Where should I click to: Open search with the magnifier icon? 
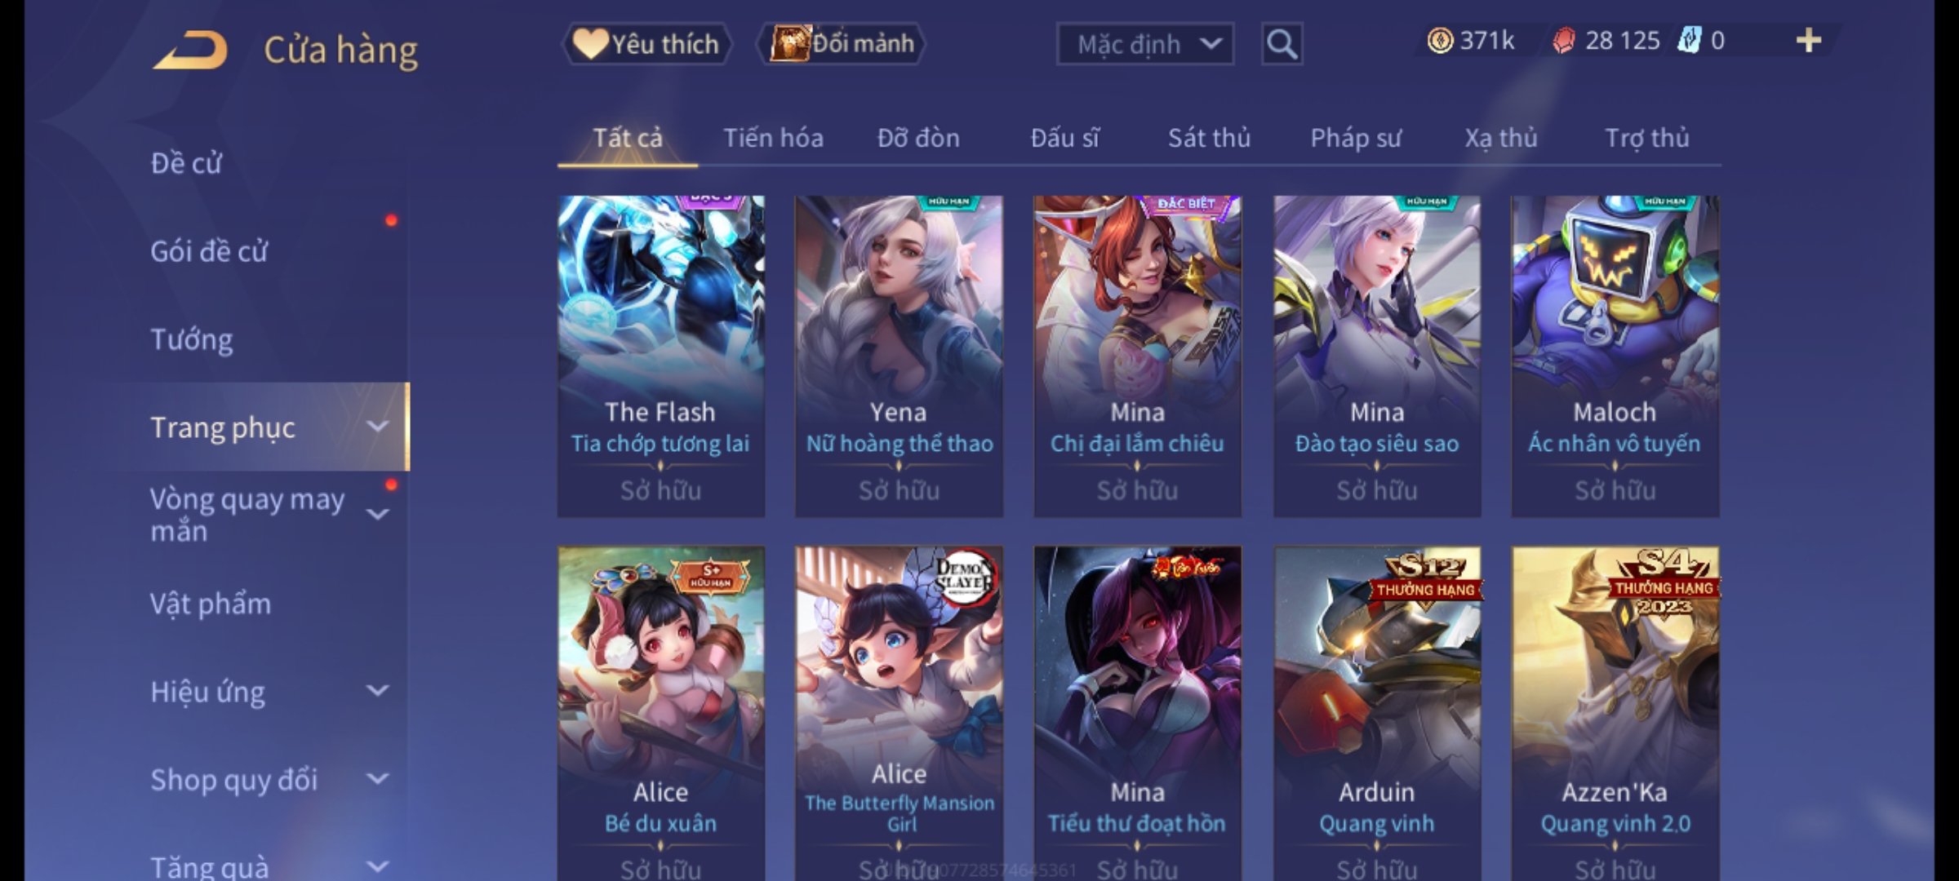point(1282,44)
